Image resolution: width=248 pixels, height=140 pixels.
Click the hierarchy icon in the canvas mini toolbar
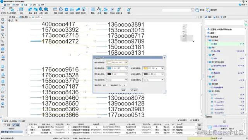12,21
